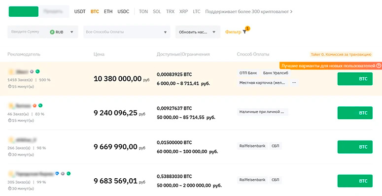Switch to the XRP tab
This screenshot has height=196, width=382.
[184, 11]
